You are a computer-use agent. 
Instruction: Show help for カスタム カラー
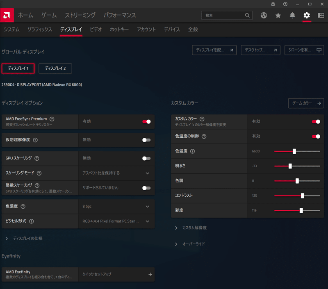(202, 119)
